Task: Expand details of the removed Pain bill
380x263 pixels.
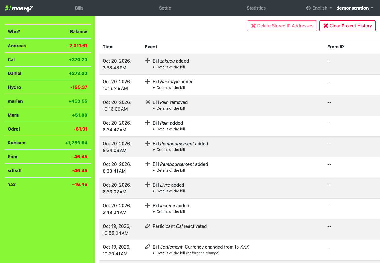Action: (169, 108)
